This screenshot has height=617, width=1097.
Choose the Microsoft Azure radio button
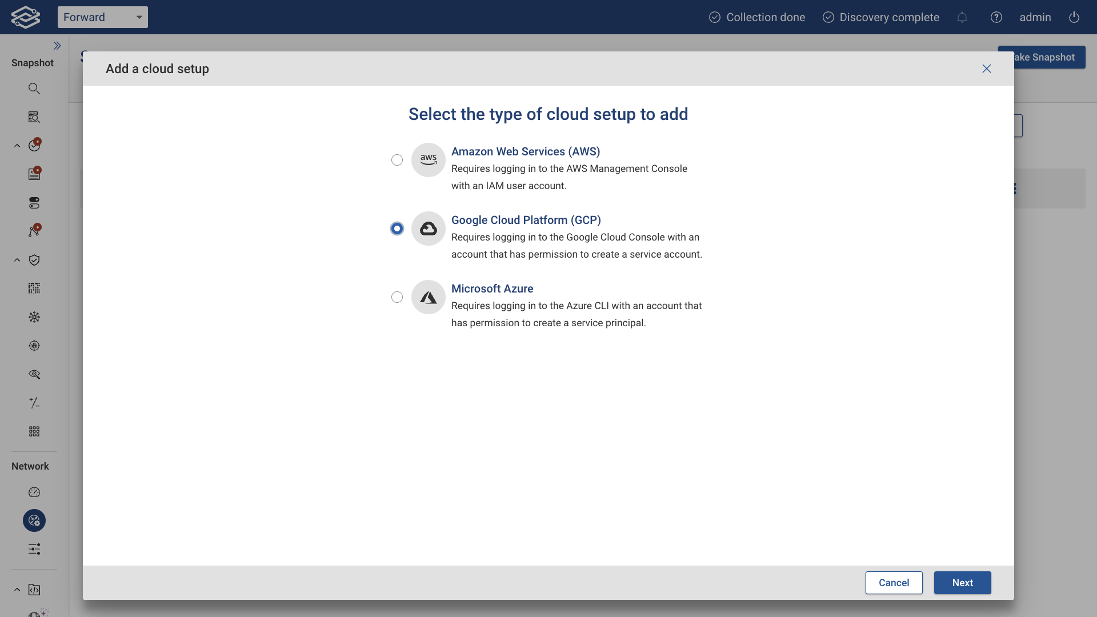[x=397, y=297]
